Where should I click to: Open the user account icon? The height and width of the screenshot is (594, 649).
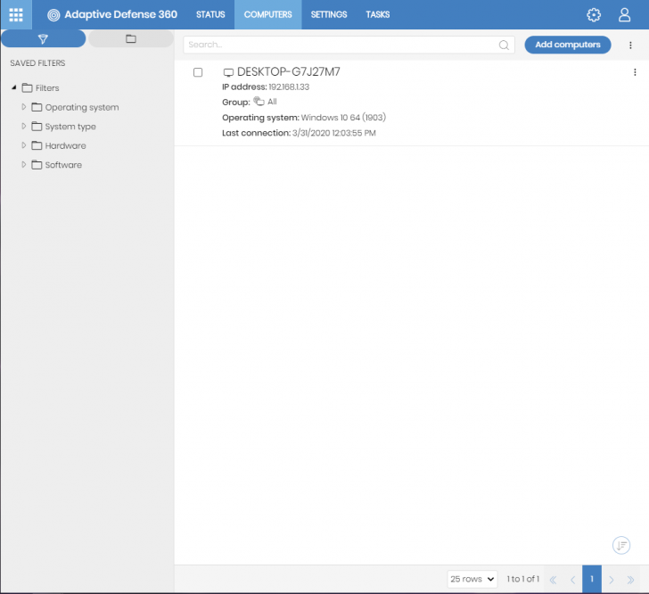pos(624,14)
